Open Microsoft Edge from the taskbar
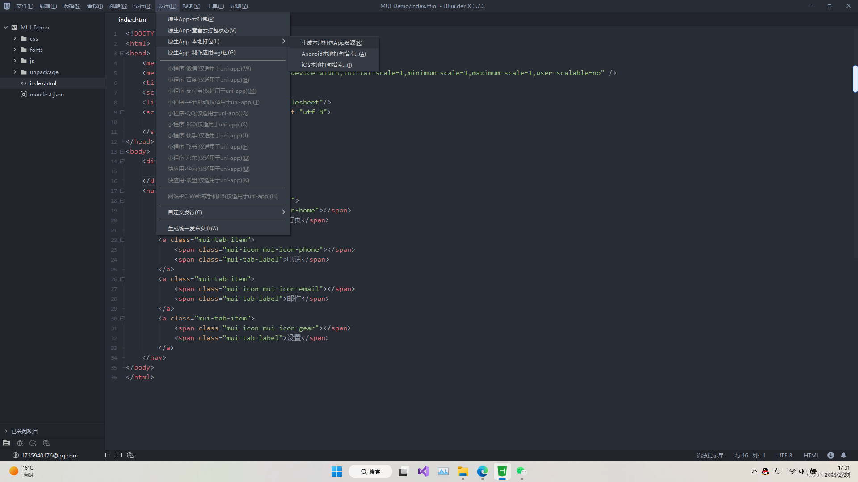This screenshot has width=858, height=482. (x=482, y=471)
